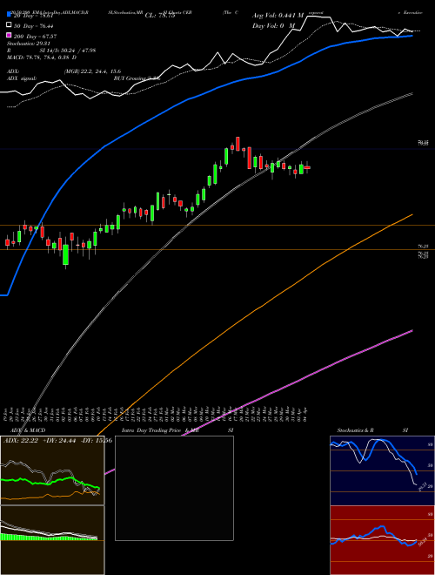
Task: Click the 29.31 value on Stochastics panel
Action: pyautogui.click(x=421, y=487)
